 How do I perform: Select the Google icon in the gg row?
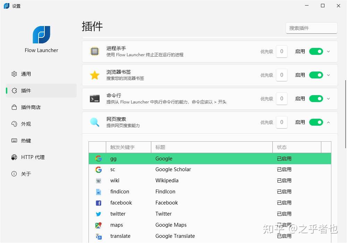[x=99, y=159]
